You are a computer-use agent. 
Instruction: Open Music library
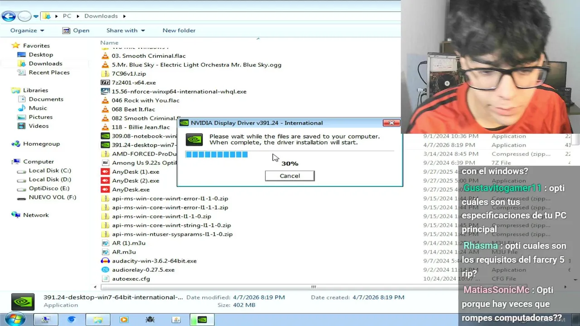coord(38,108)
